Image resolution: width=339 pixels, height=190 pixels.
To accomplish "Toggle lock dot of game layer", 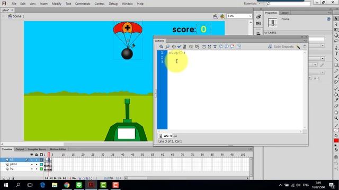I will coord(37,164).
